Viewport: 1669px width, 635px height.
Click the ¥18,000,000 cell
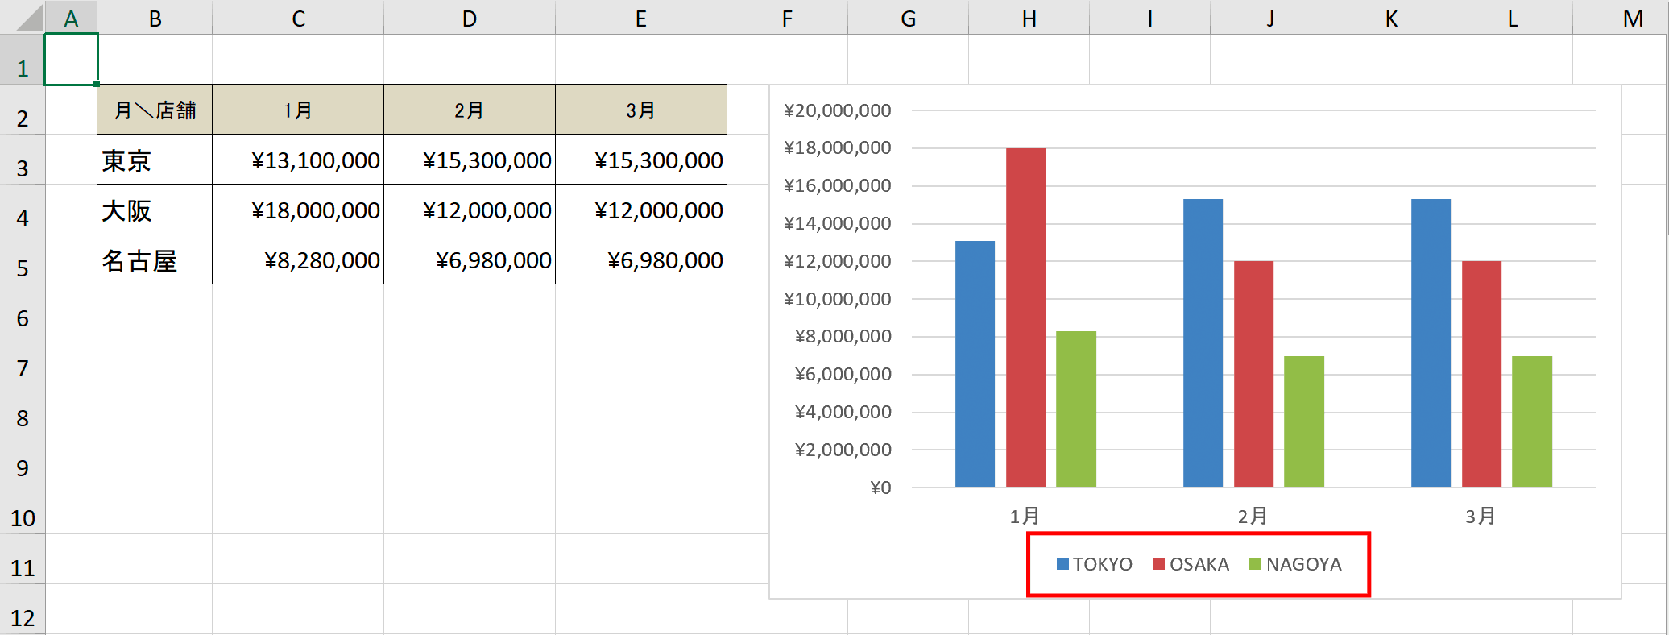pos(298,210)
